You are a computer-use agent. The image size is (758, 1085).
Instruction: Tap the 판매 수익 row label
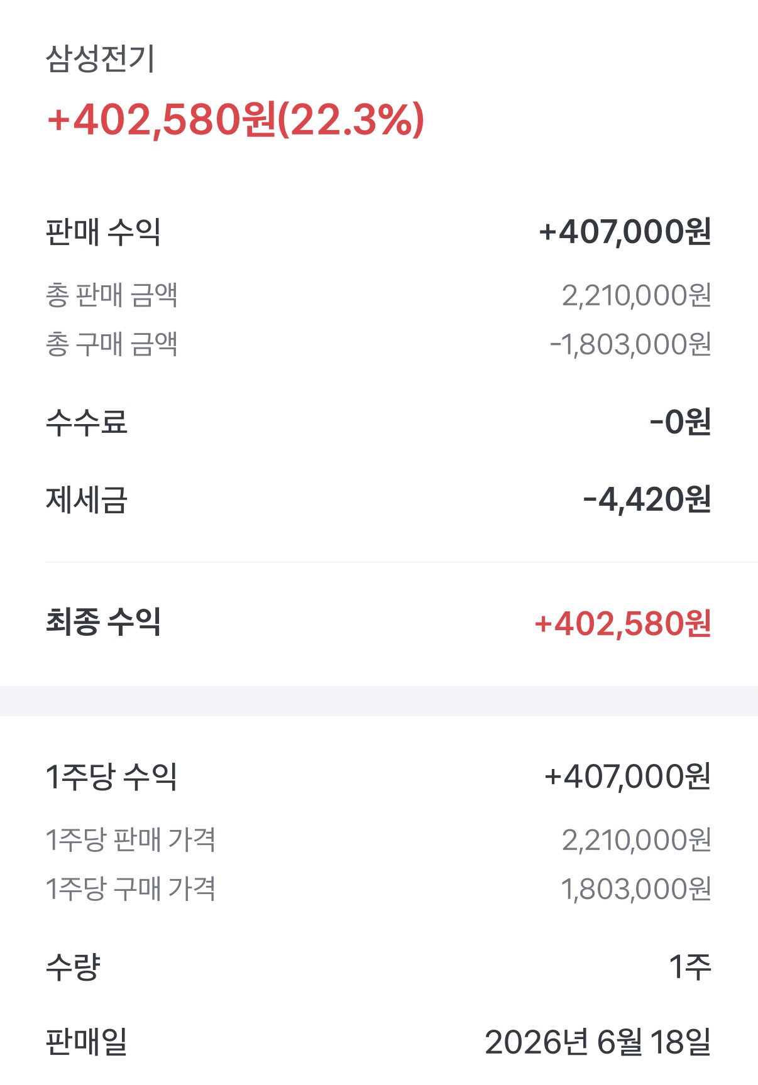click(x=103, y=232)
